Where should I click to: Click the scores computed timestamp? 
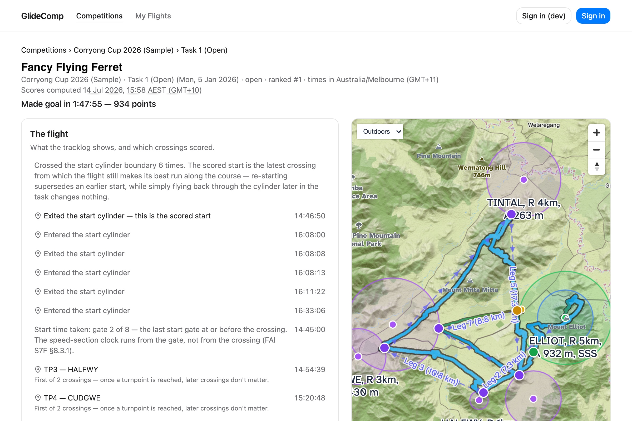tap(142, 90)
